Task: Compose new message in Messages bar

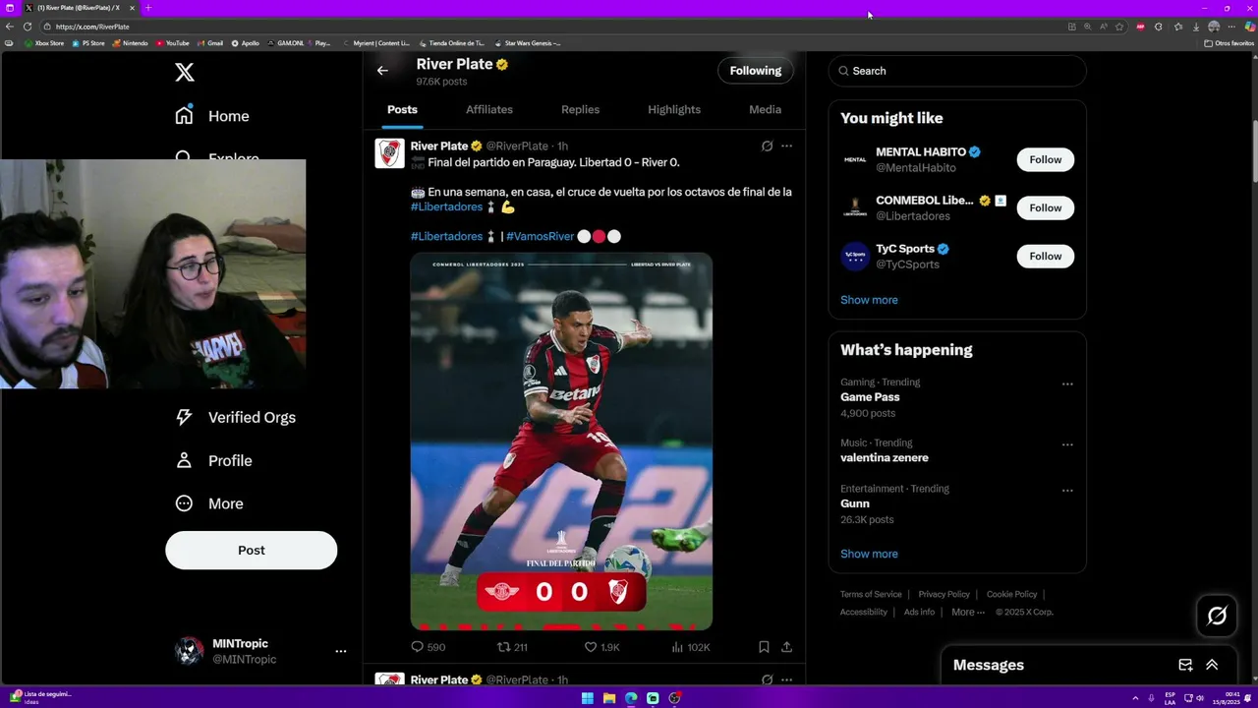Action: coord(1185,665)
